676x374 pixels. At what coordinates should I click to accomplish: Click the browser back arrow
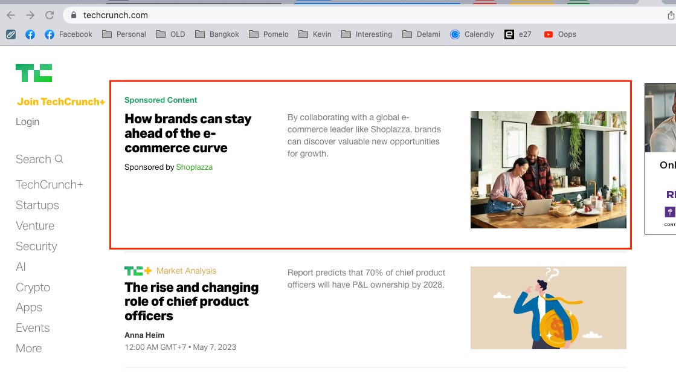click(11, 15)
